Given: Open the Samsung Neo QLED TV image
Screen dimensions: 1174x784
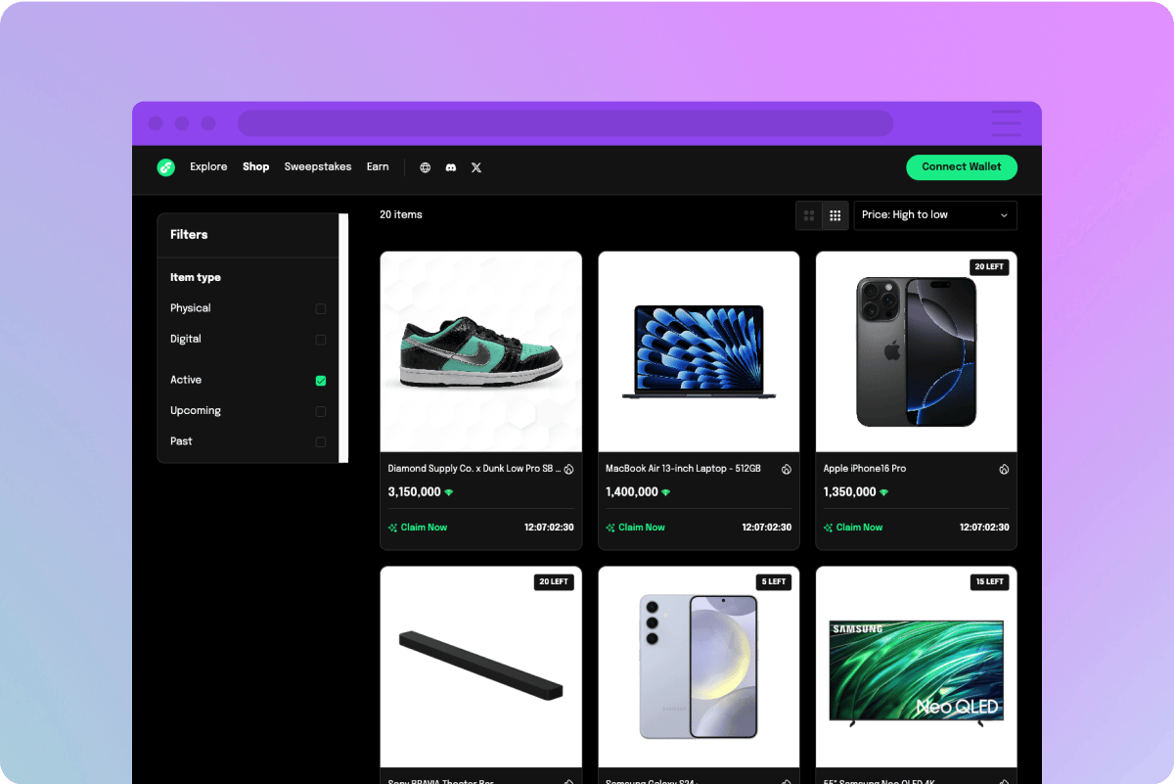Looking at the screenshot, I should click(x=917, y=668).
